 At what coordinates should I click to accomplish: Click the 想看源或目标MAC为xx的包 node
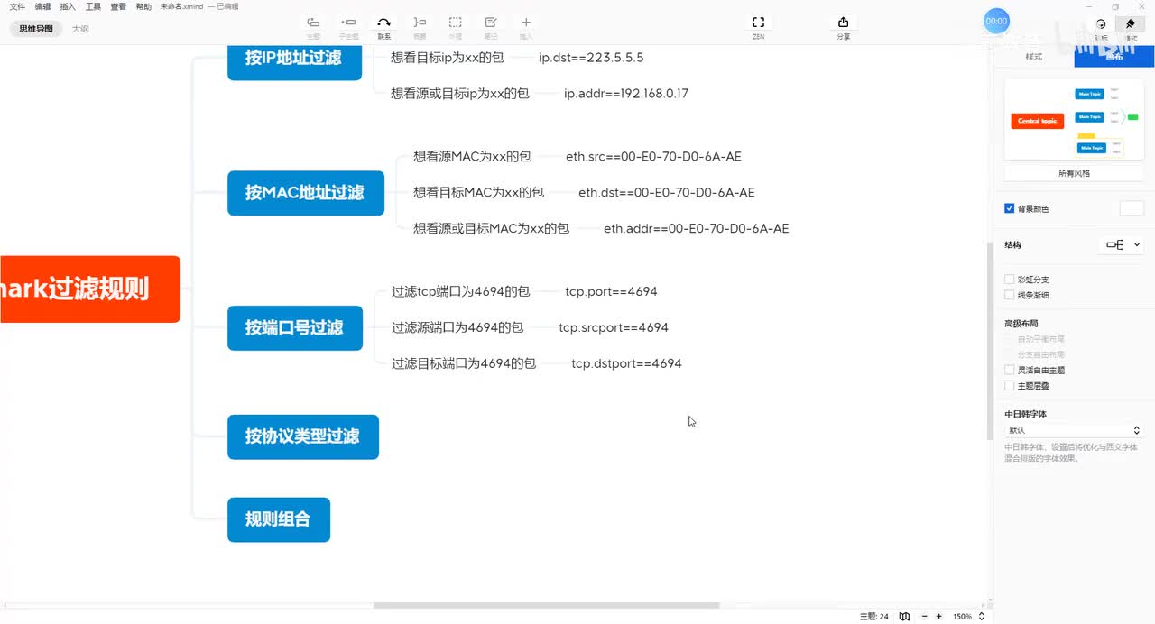pyautogui.click(x=492, y=228)
